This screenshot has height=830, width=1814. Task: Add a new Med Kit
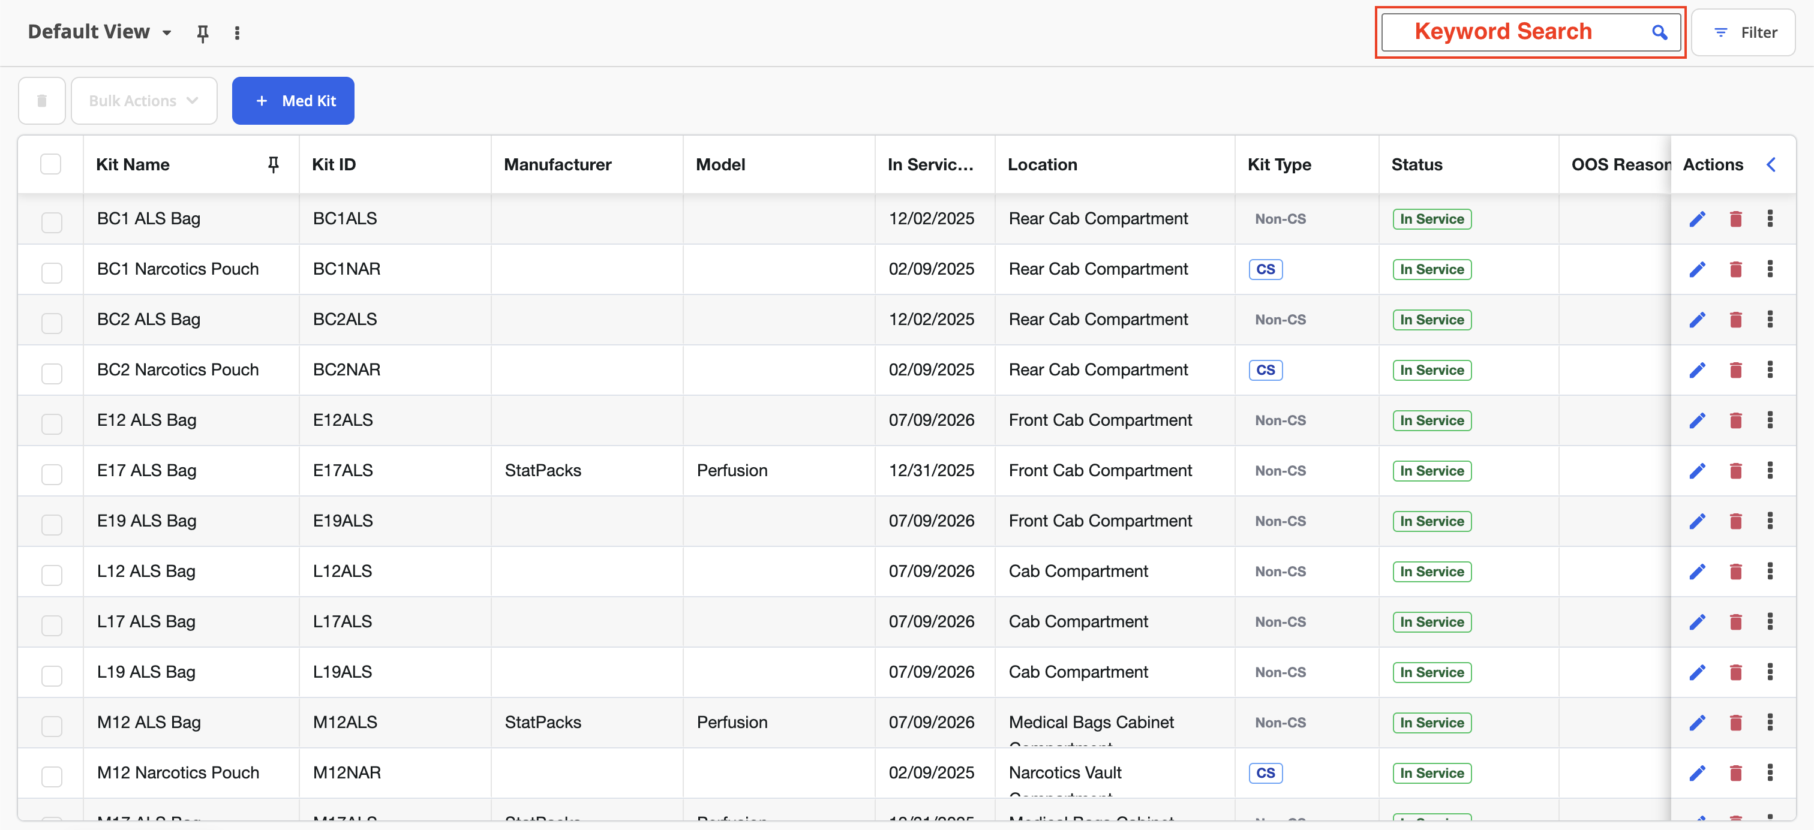[293, 101]
